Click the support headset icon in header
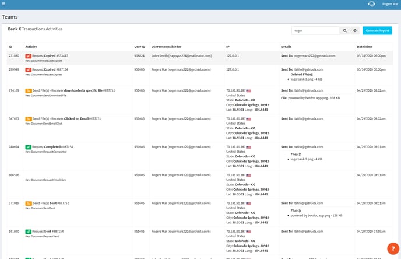Viewport: 401px width, 259px height. point(372,3)
